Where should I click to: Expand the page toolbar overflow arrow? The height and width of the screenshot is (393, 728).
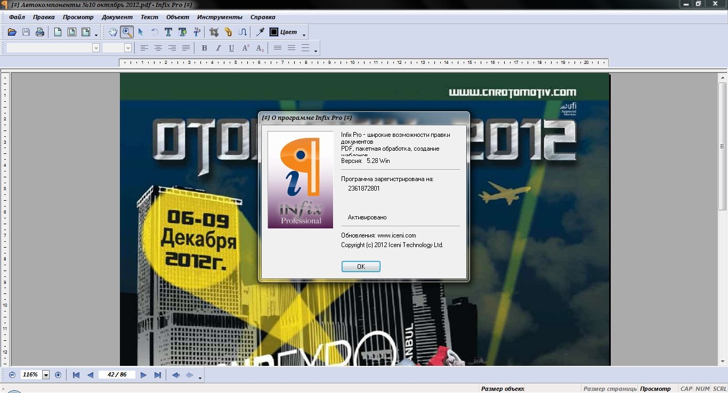point(96,35)
